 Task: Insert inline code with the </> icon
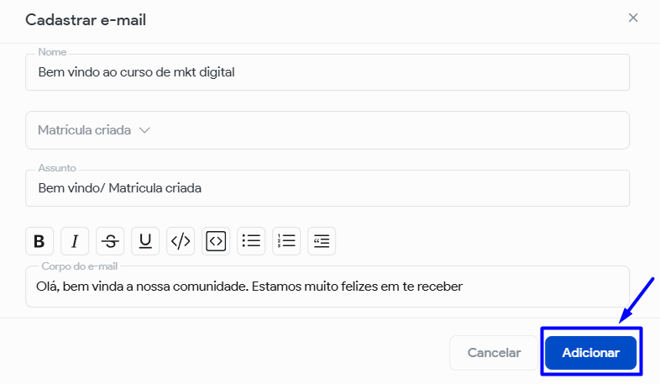coord(181,241)
